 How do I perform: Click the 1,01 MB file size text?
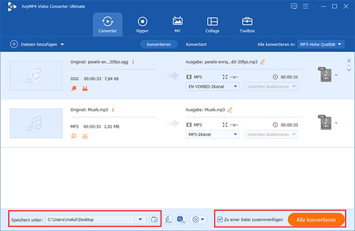coord(112,127)
